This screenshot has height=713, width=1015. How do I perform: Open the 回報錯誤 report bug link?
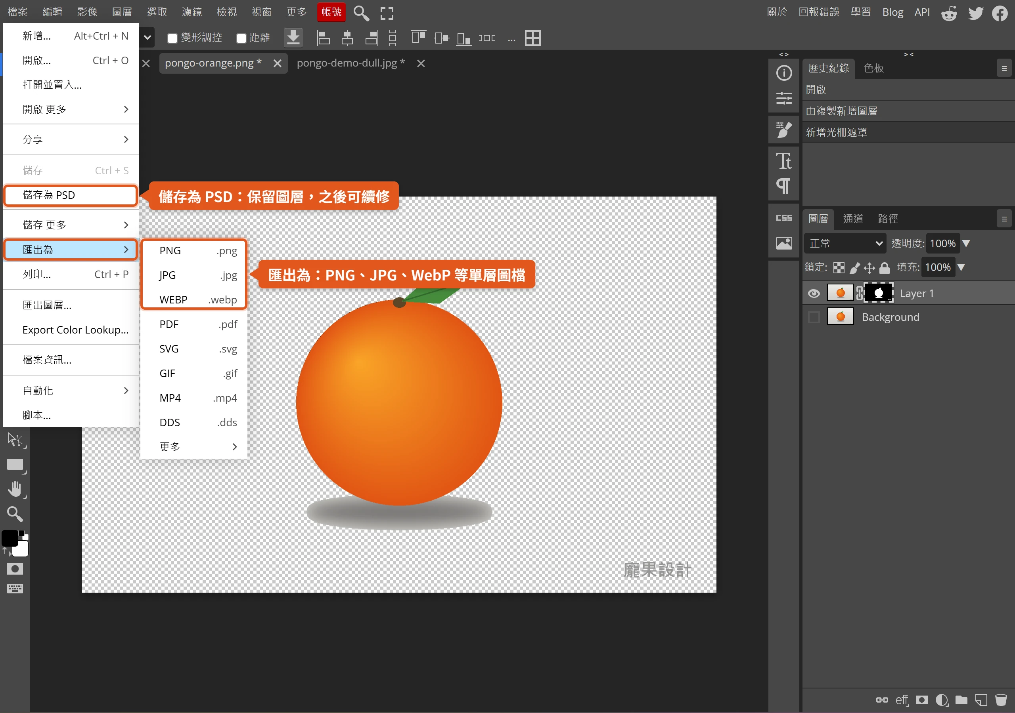coord(819,12)
